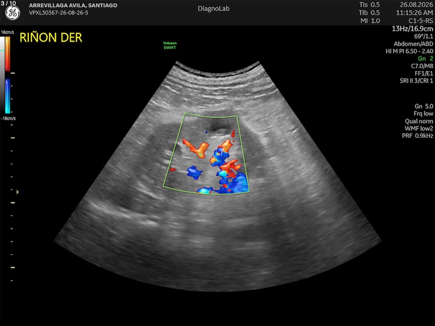Click the Voluson SWIFT logo
The height and width of the screenshot is (326, 435).
[170, 45]
